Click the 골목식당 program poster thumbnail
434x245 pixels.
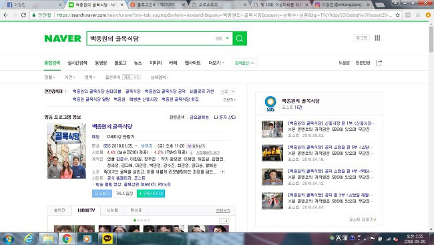(x=67, y=151)
